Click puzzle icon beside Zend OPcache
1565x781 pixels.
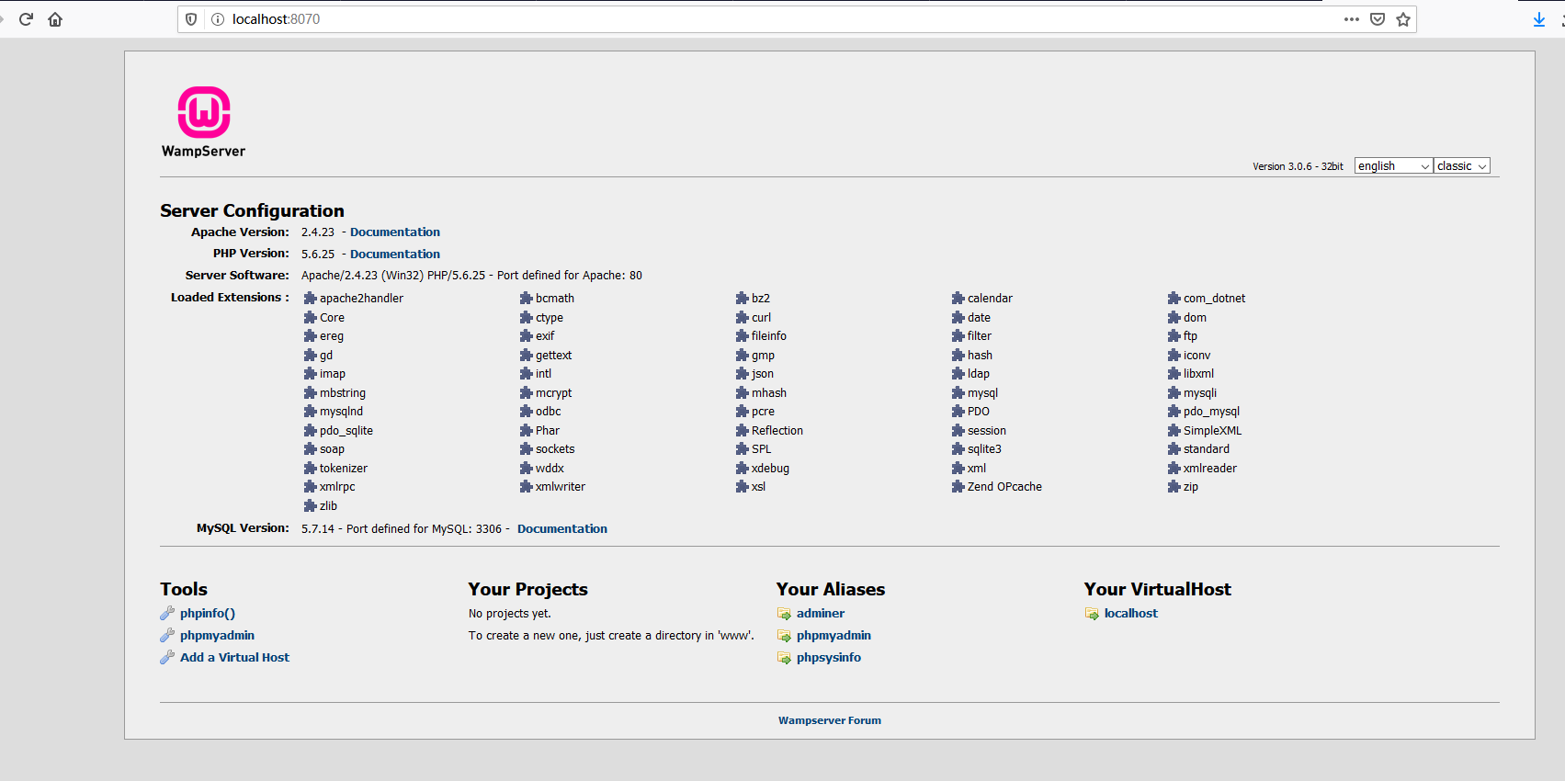[958, 487]
